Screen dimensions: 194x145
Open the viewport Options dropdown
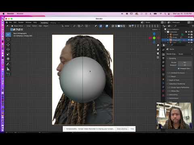point(156,29)
